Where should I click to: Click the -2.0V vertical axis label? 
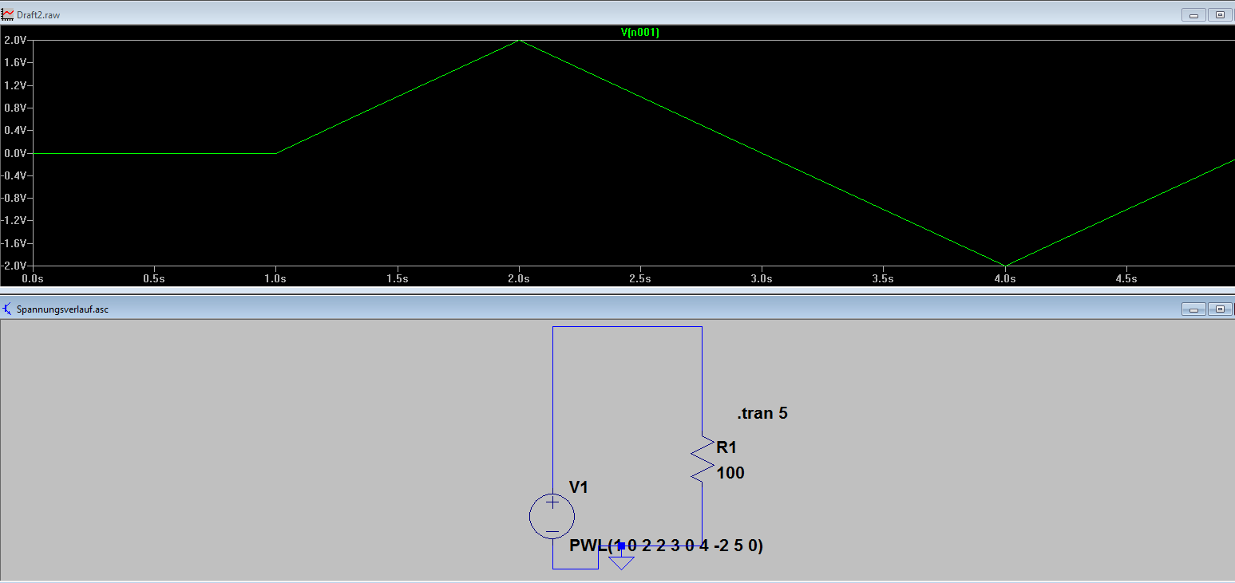click(14, 266)
